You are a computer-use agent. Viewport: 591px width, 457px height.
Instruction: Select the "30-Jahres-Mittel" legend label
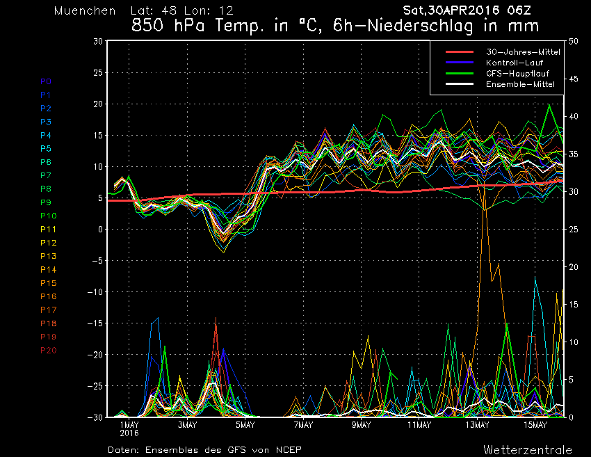(523, 52)
